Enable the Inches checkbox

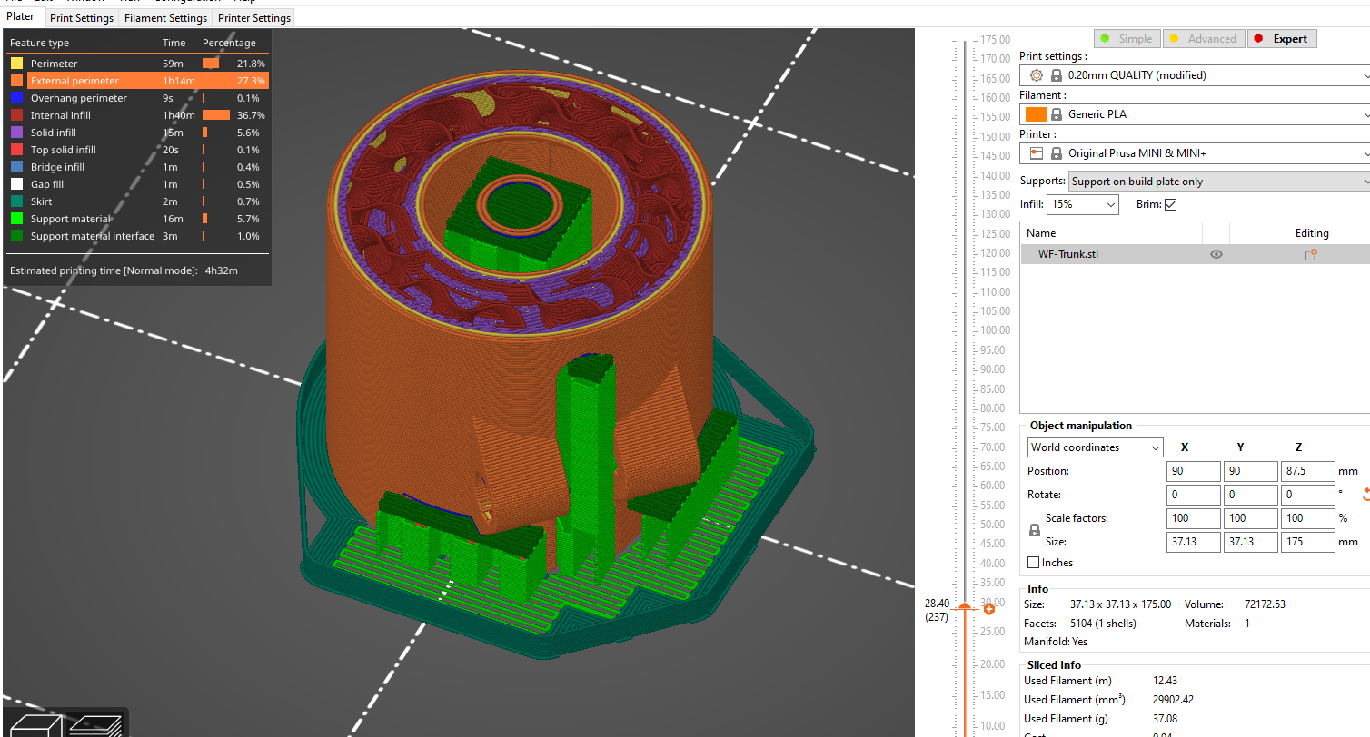click(x=1033, y=563)
